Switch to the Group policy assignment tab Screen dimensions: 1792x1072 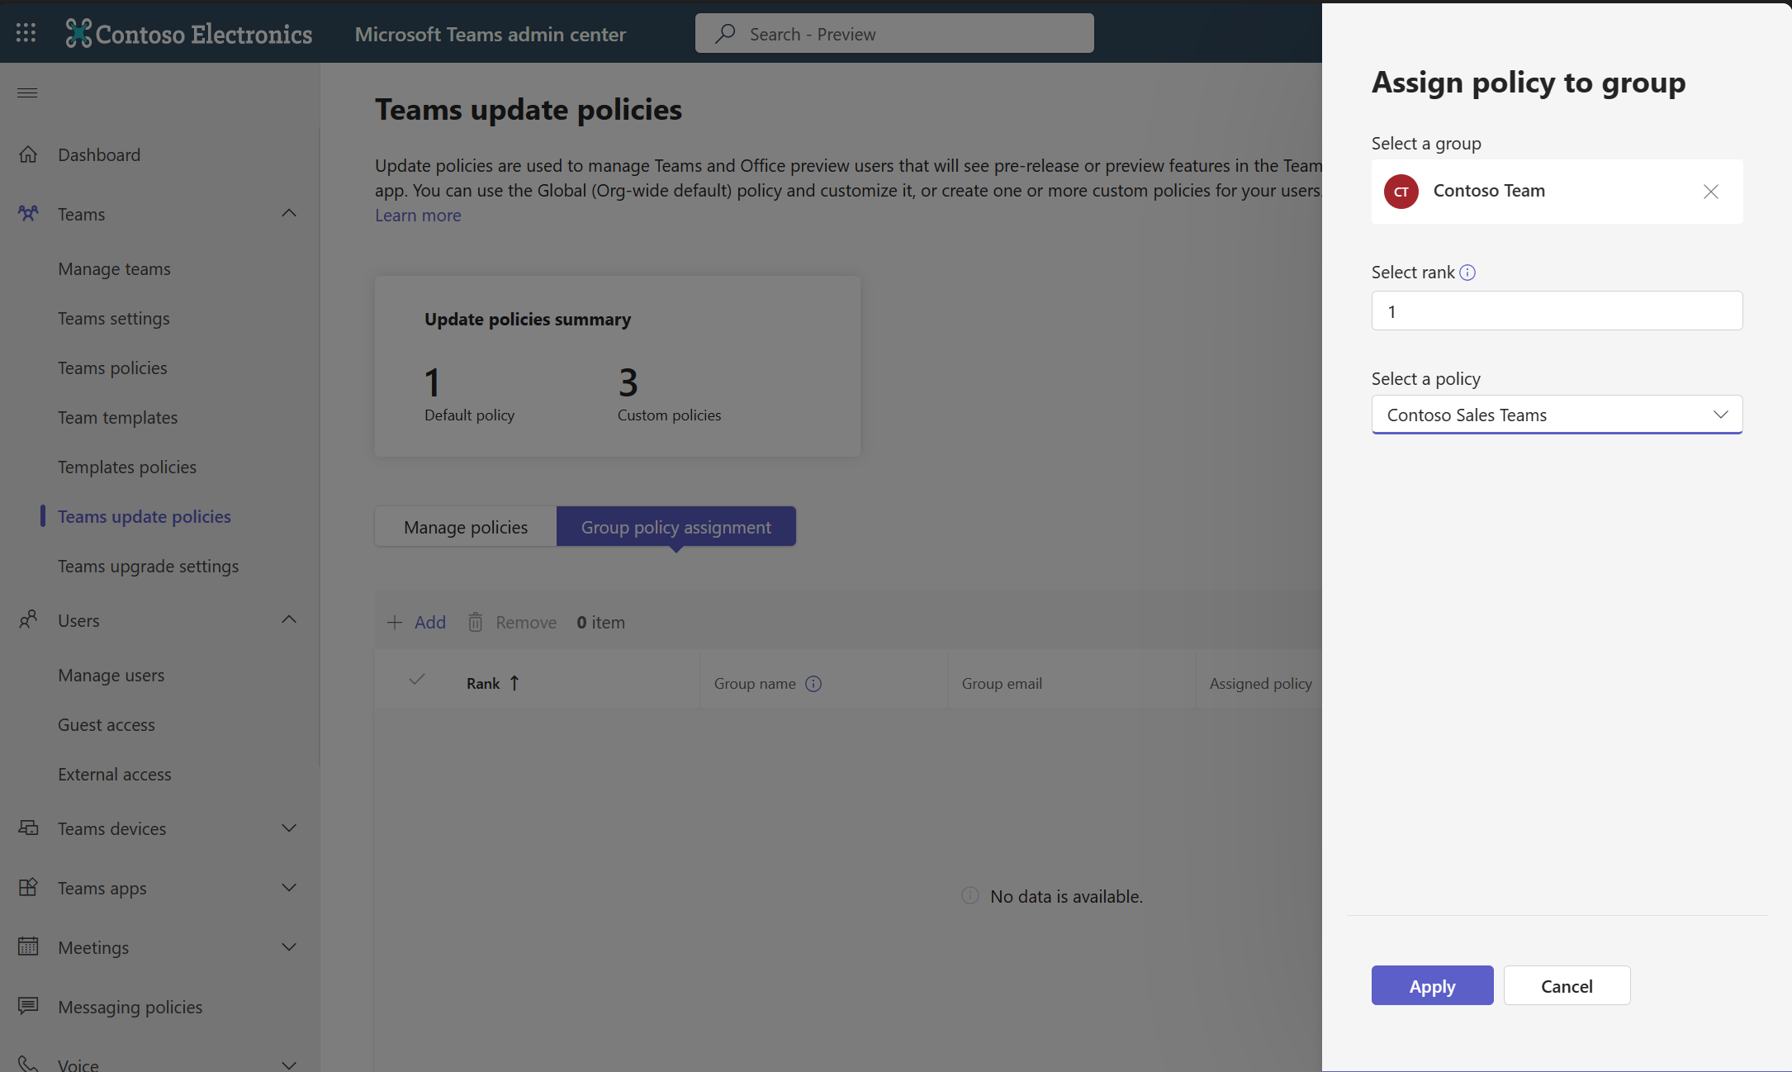(676, 526)
